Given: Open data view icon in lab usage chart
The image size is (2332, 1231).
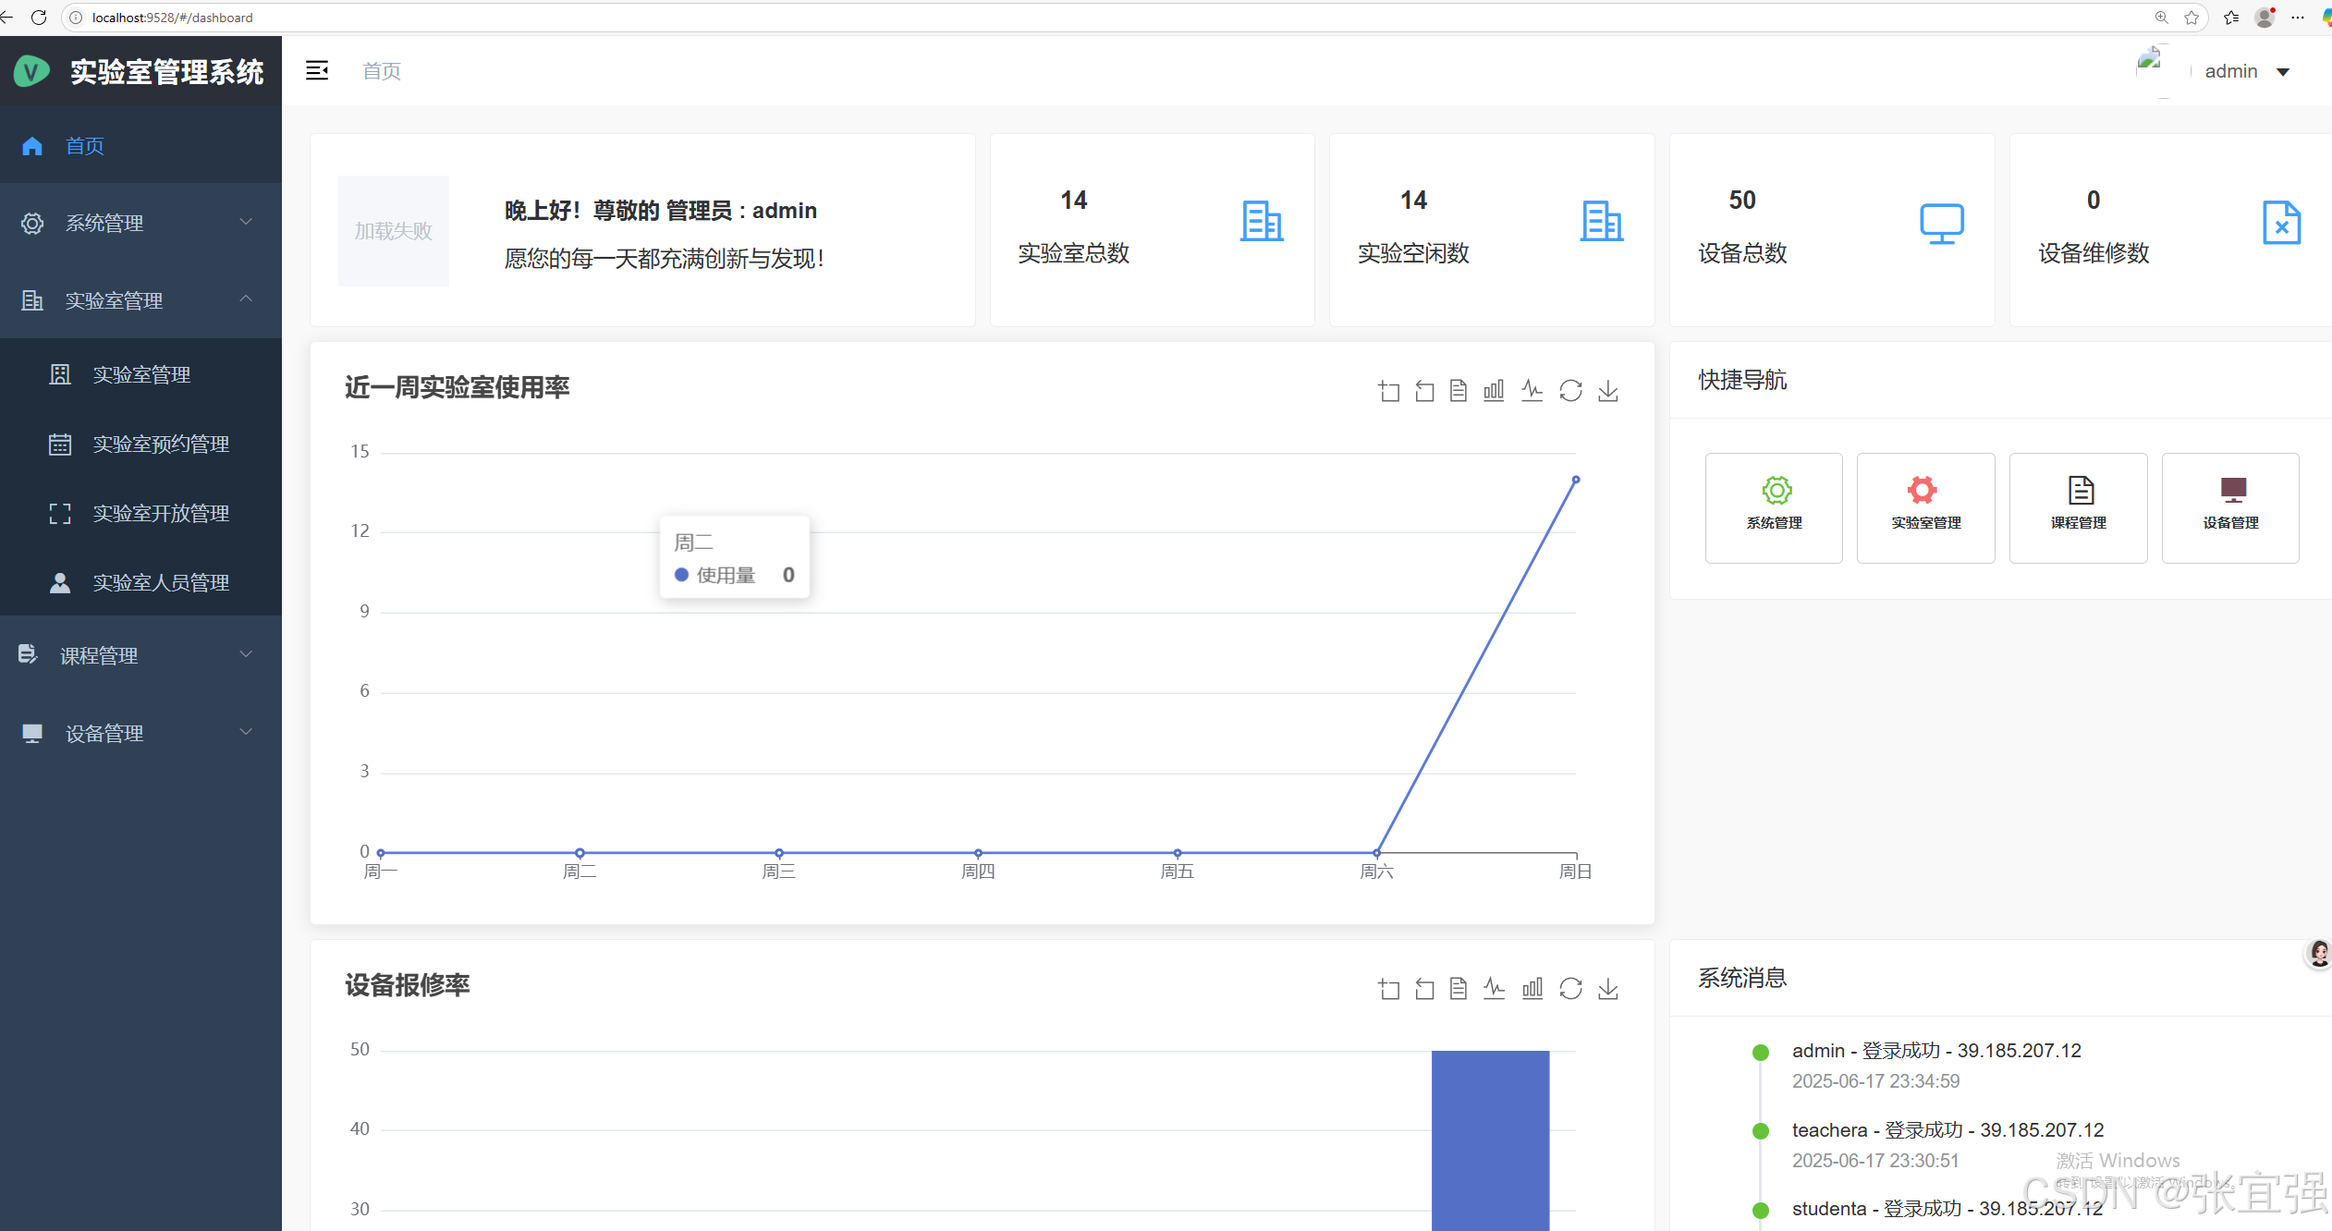Looking at the screenshot, I should click(x=1458, y=391).
